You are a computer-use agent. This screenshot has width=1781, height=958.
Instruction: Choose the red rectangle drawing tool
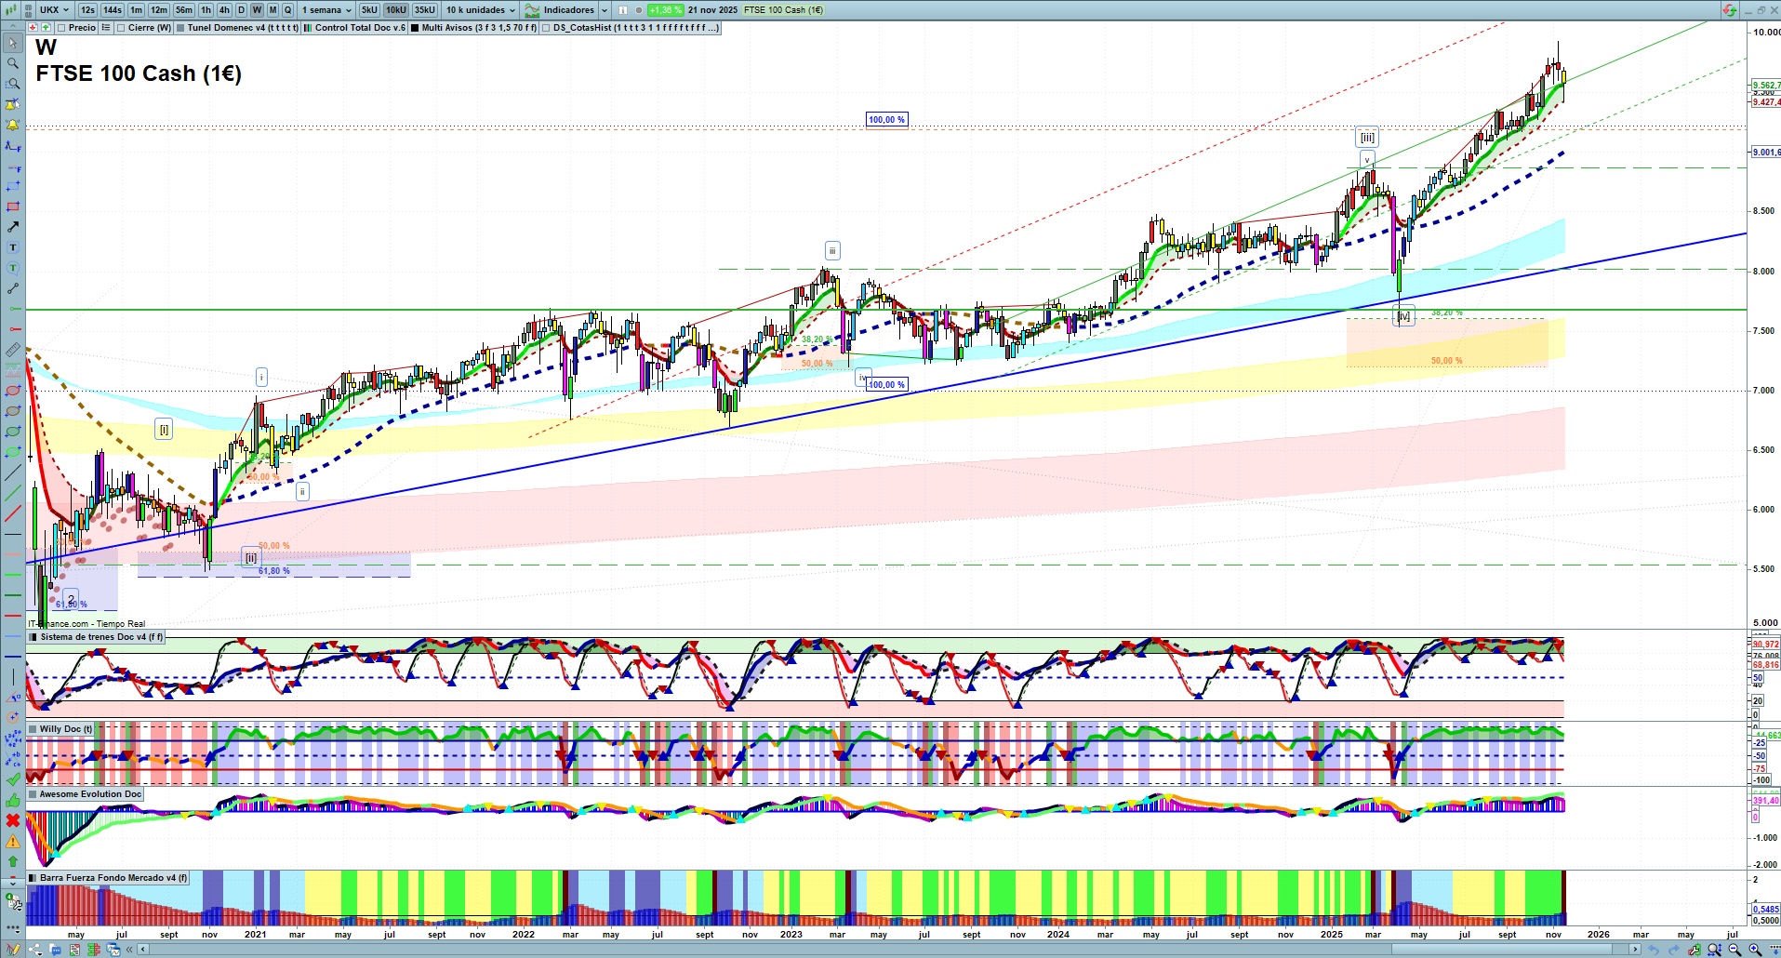click(x=13, y=206)
